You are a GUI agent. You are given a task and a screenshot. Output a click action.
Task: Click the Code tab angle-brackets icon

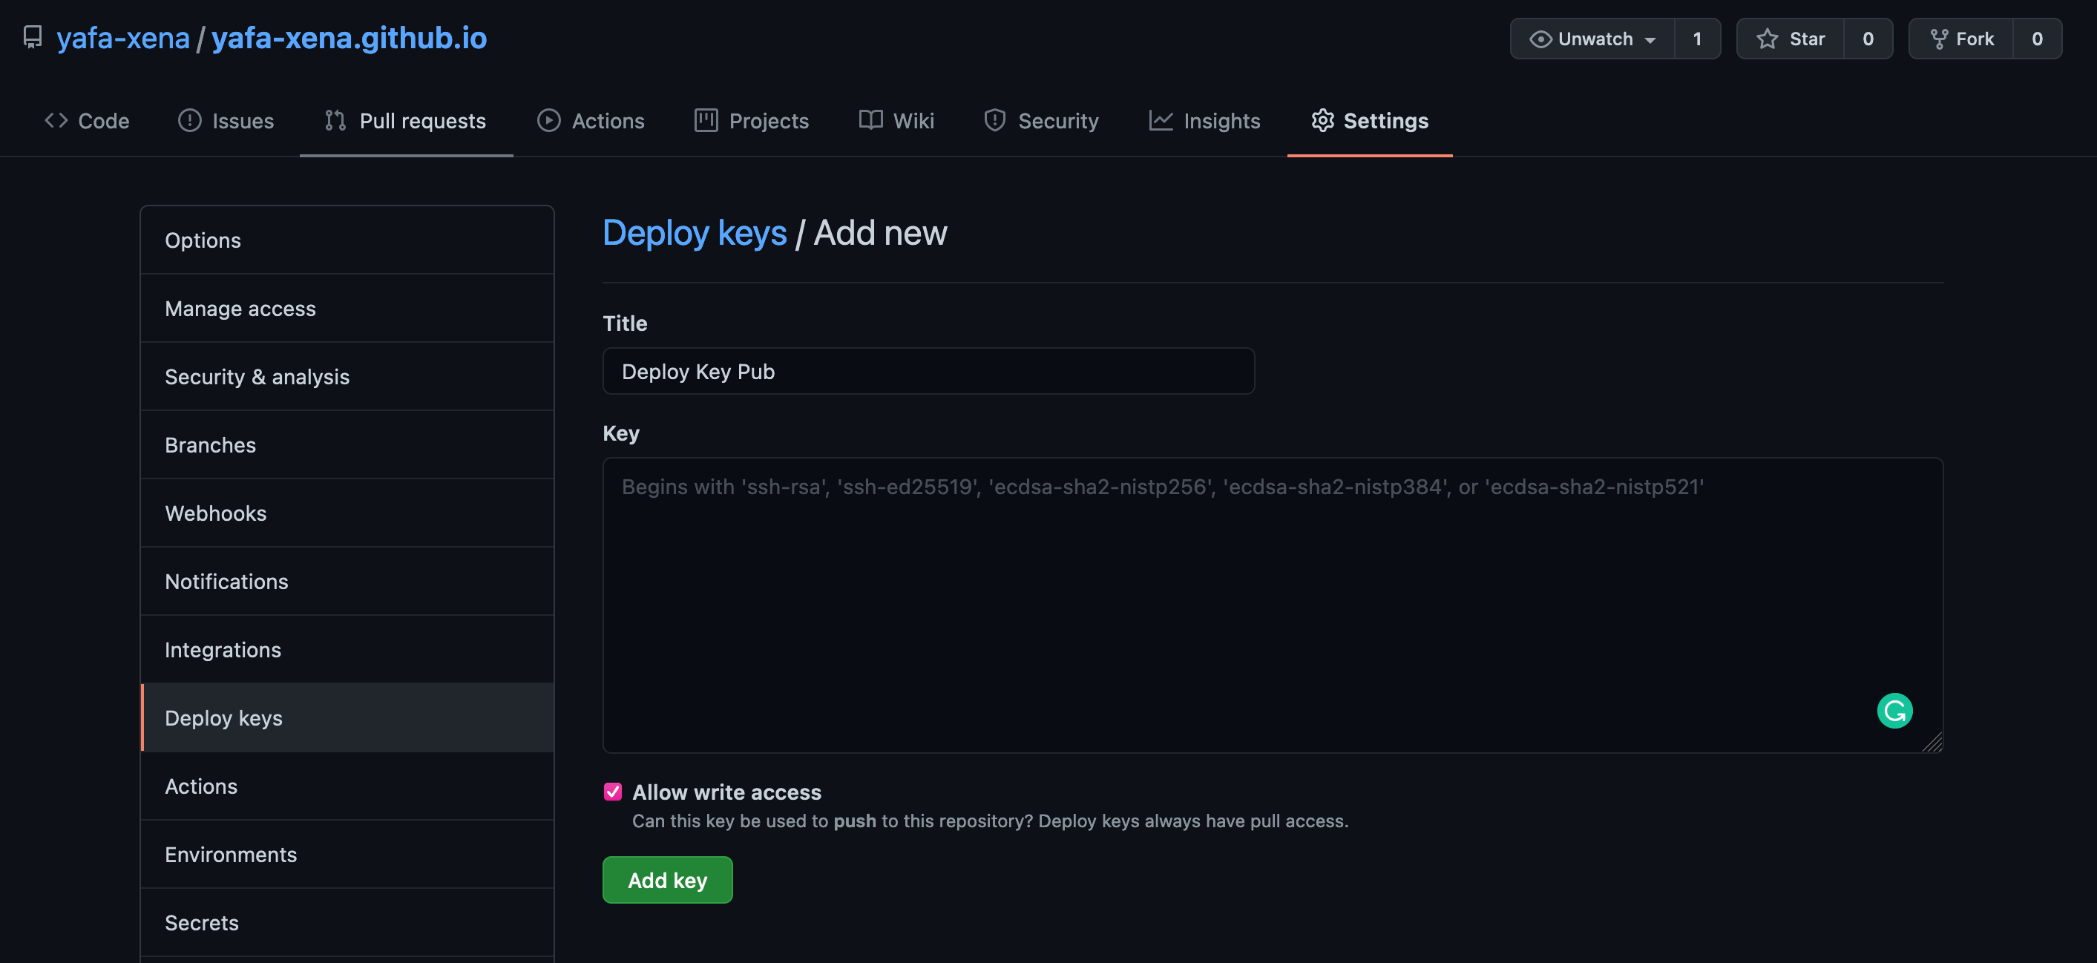[x=56, y=120]
